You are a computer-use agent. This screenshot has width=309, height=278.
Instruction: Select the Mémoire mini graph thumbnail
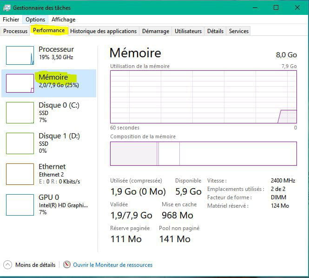click(20, 83)
